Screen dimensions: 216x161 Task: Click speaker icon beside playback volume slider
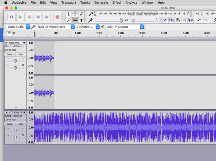point(126,20)
